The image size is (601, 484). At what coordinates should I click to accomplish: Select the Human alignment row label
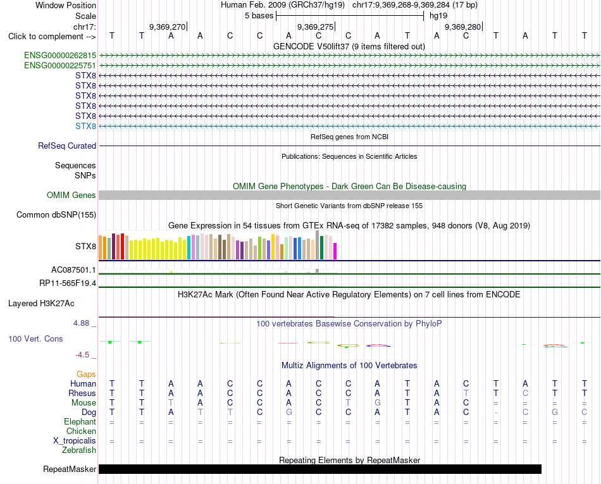83,383
